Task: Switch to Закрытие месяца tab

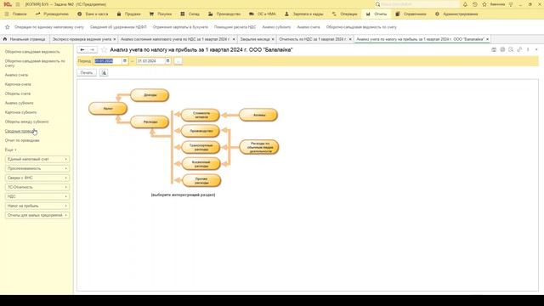Action: 255,39
